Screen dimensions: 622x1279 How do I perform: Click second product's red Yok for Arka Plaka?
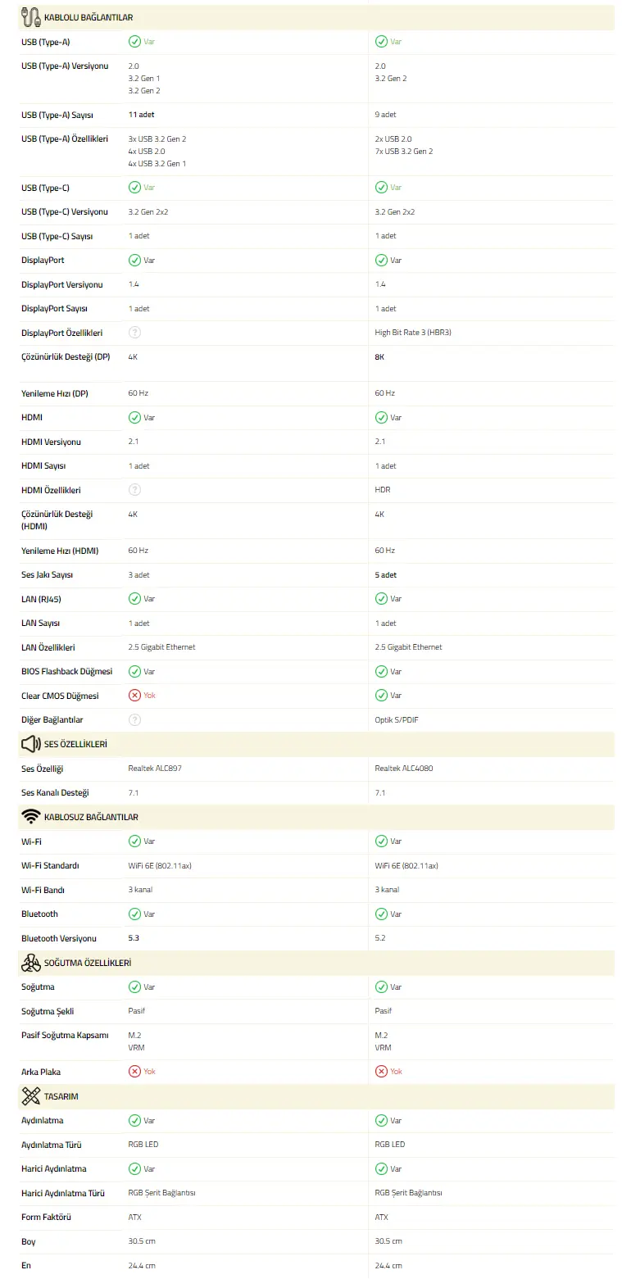click(381, 1071)
